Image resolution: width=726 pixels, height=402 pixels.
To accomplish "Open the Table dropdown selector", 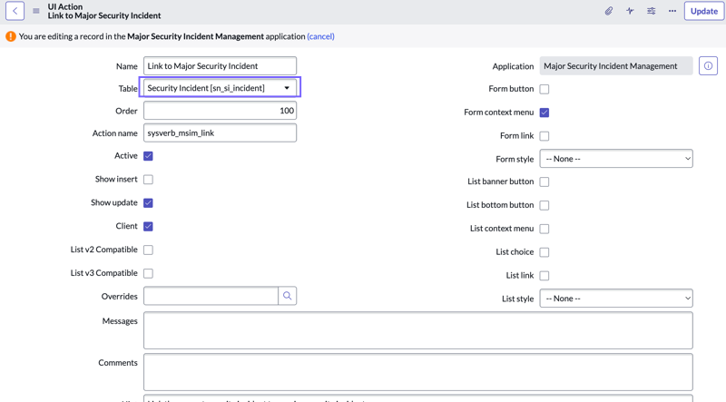I will click(x=220, y=87).
